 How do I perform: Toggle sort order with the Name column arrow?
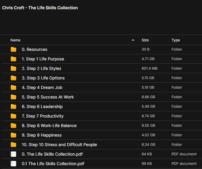pyautogui.click(x=133, y=40)
